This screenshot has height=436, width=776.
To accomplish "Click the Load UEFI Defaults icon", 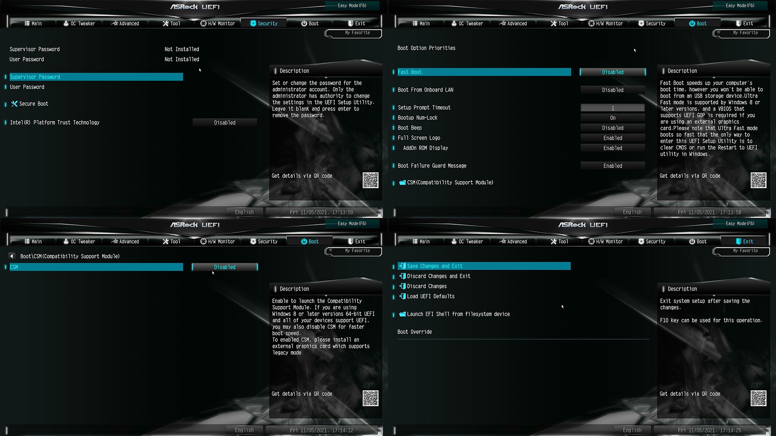I will click(x=402, y=296).
